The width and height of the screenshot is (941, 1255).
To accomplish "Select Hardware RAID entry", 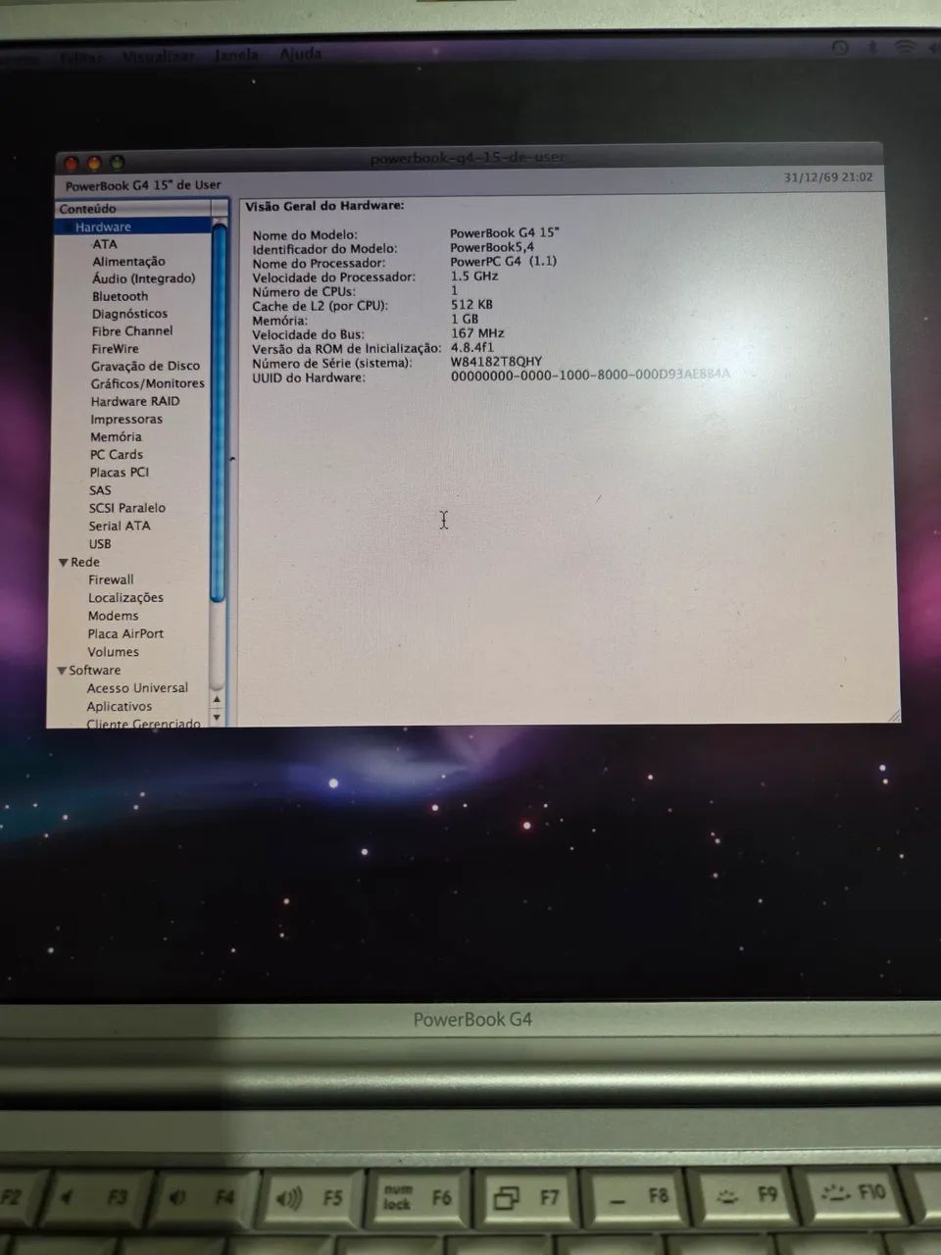I will click(x=134, y=401).
